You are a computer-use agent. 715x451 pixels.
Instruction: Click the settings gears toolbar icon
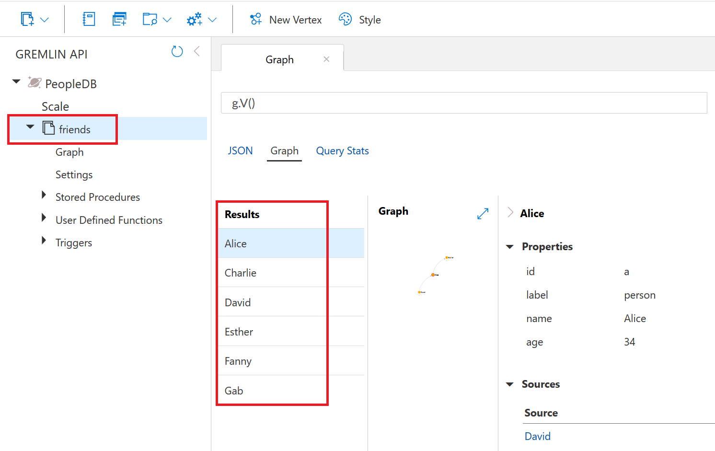(195, 20)
